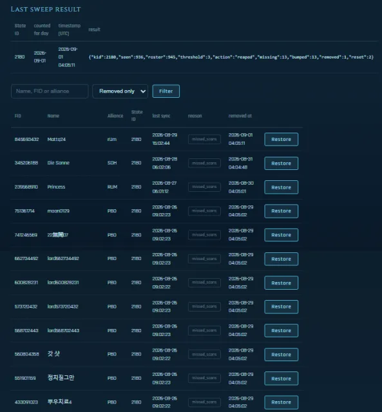Click State ID 2180 in sweep result row
Screen dimensions: 382x412
(x=19, y=57)
